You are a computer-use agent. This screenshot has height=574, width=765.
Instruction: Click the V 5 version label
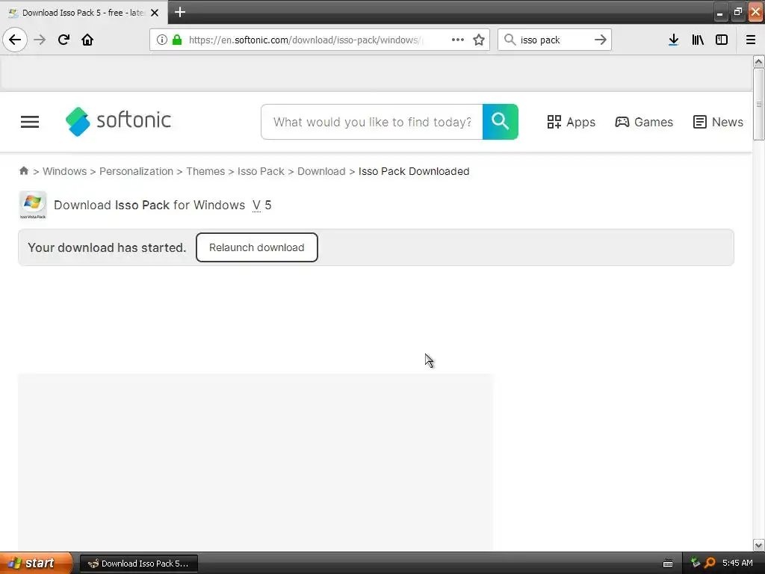[x=261, y=205]
